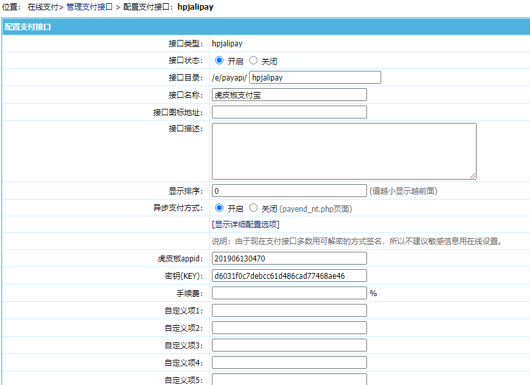Click the 手续费 percentage field
530x385 pixels.
[x=289, y=292]
